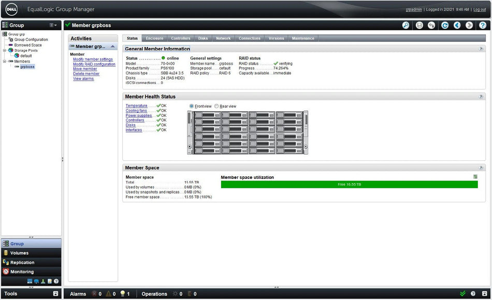The image size is (492, 300).
Task: Open Modify RAID configuration link
Action: pyautogui.click(x=94, y=64)
